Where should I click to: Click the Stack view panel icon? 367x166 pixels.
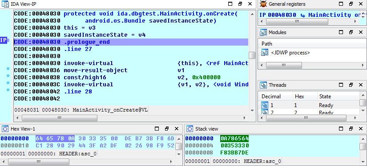(190, 129)
